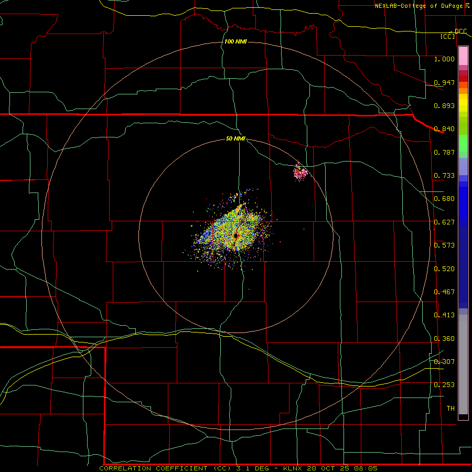Image resolution: width=472 pixels, height=472 pixels.
Task: Select the 0.947 scale value
Action: pos(444,82)
